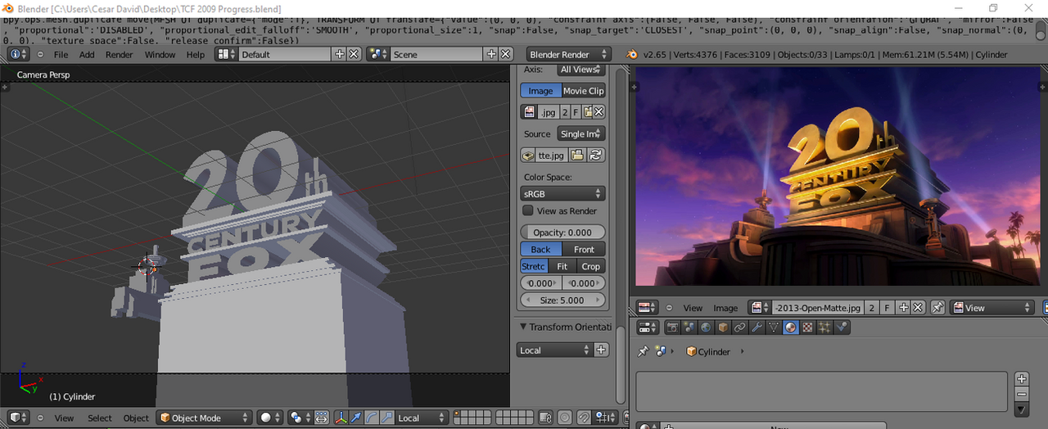This screenshot has width=1048, height=429.
Task: Add a new scene with plus
Action: pyautogui.click(x=491, y=54)
